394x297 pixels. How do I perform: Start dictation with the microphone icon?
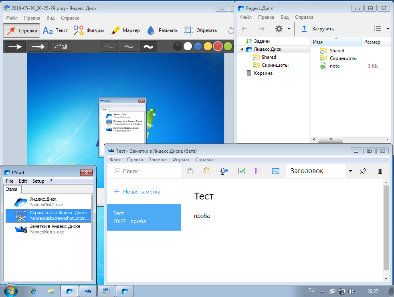point(224,171)
